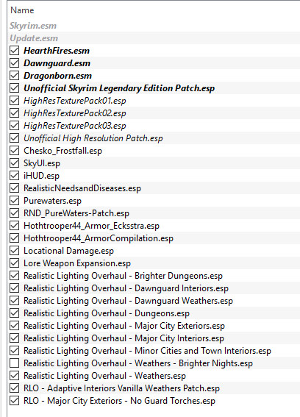Select Hothtrooper44_Armor_Ecksstra.esp name
Viewport: 300px width, 417px height.
tap(91, 226)
